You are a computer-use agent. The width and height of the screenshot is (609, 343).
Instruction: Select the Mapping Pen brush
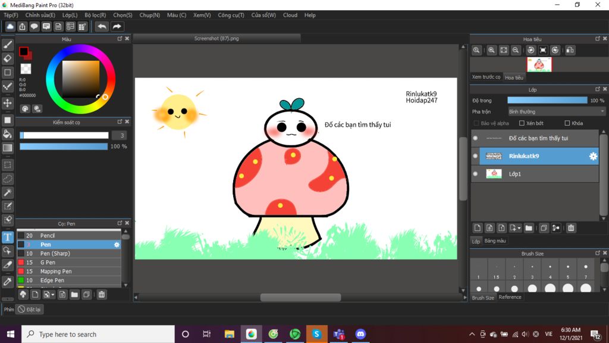(x=69, y=272)
